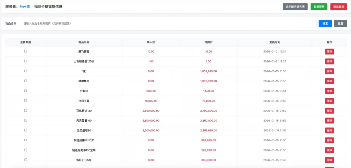This screenshot has height=168, width=351.
Task: Check the box beside 分解符
Action: pos(25,91)
